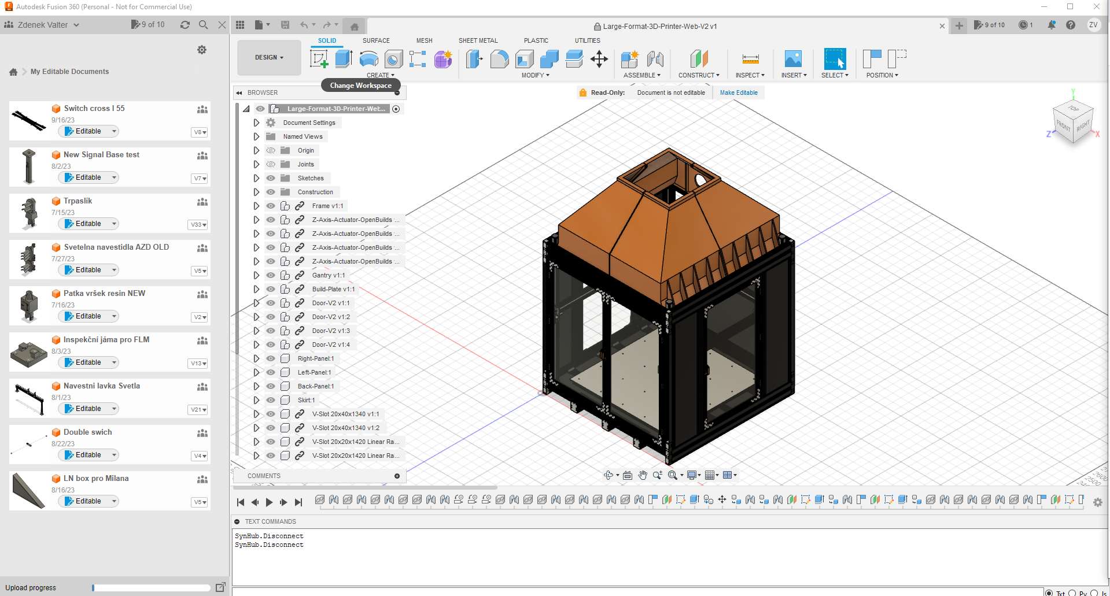The image size is (1110, 596).
Task: Open the Double swich document thumbnail
Action: (29, 444)
